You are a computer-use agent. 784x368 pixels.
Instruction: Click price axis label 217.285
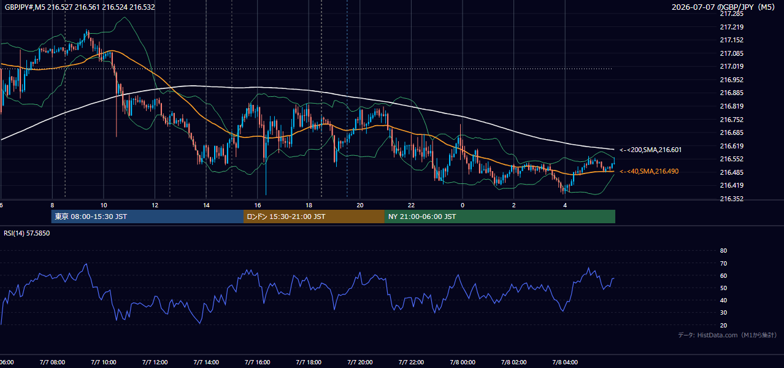pyautogui.click(x=731, y=13)
